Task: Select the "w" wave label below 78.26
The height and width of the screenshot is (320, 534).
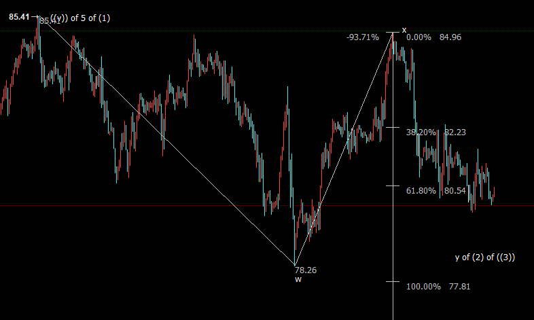Action: (298, 279)
